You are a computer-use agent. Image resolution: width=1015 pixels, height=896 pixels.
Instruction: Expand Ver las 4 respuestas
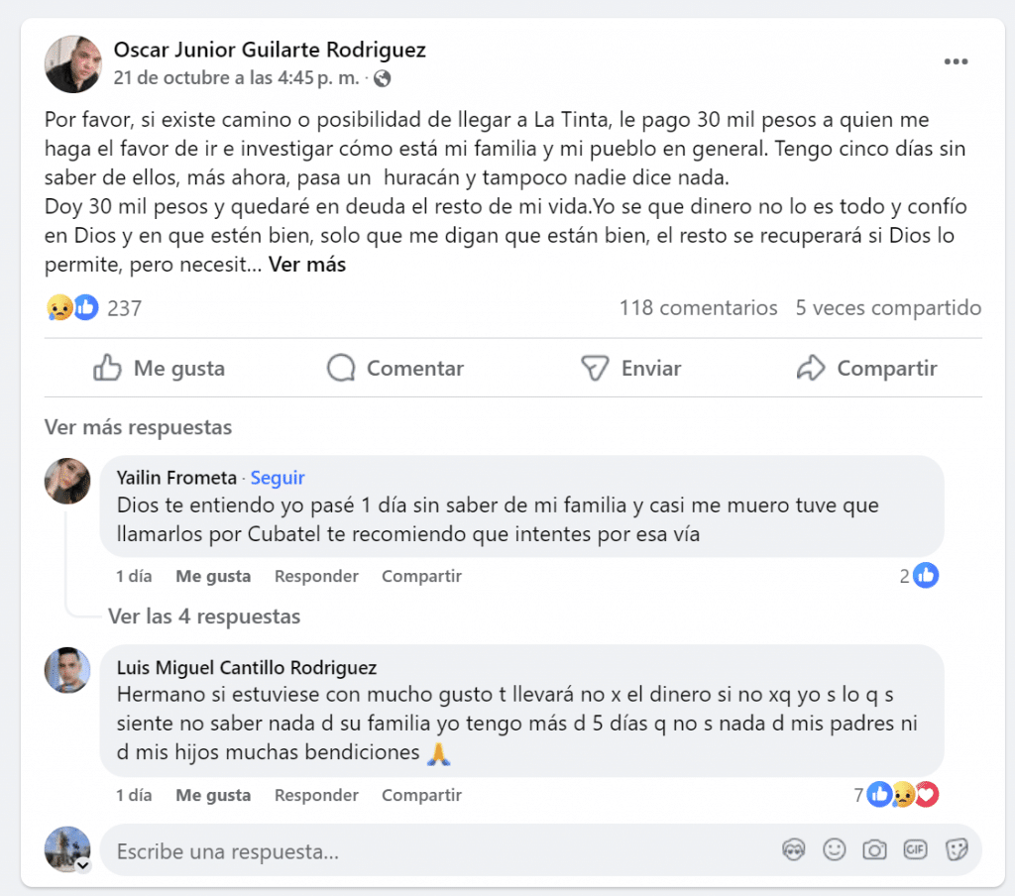pyautogui.click(x=204, y=616)
